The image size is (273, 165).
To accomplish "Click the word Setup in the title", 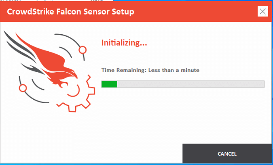I will point(123,12).
